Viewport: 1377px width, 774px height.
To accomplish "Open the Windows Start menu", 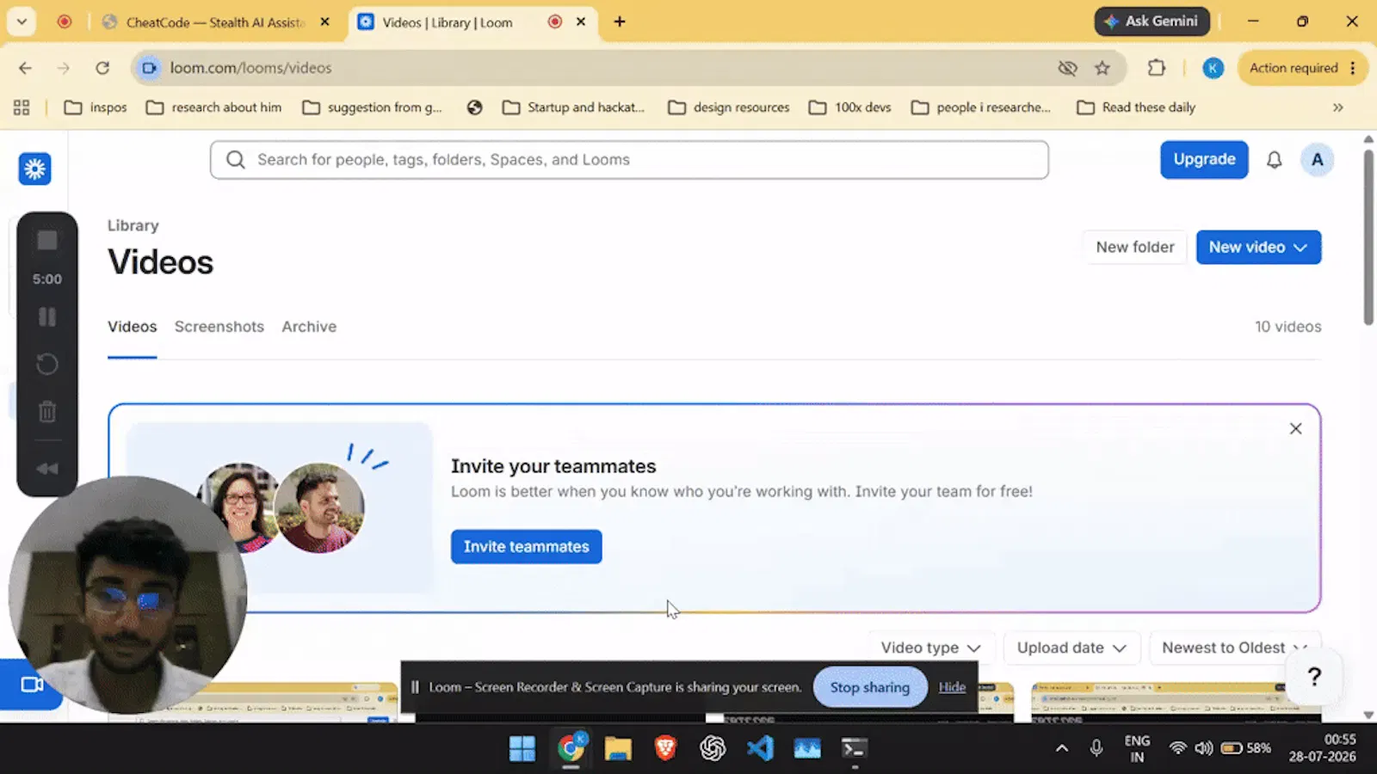I will [522, 749].
